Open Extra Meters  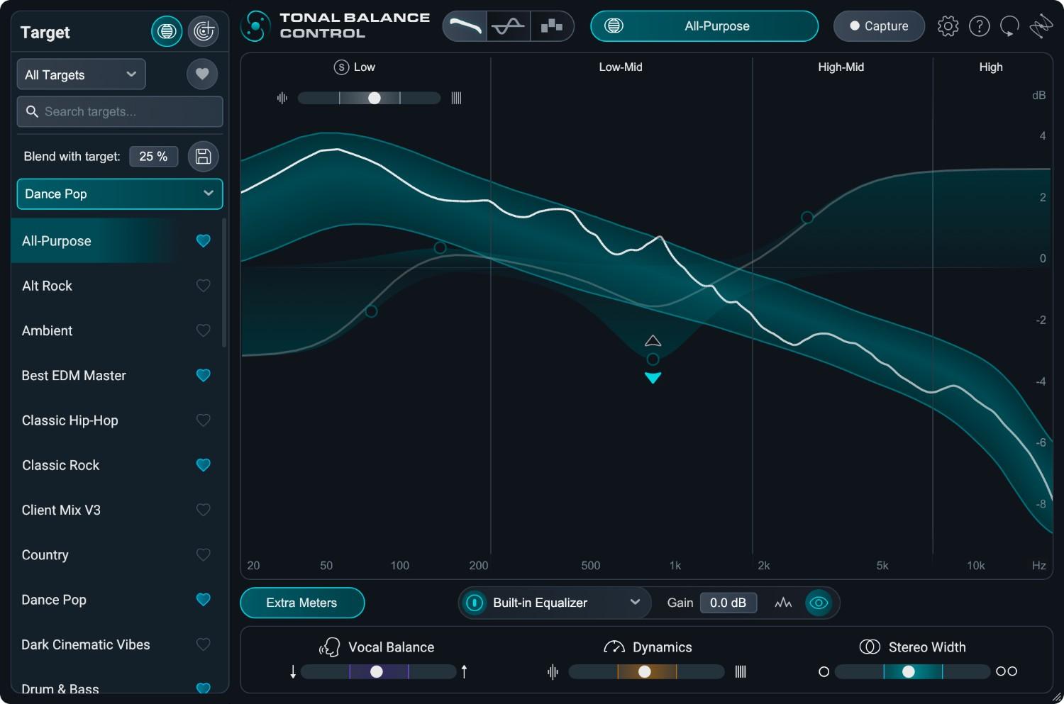(x=302, y=603)
